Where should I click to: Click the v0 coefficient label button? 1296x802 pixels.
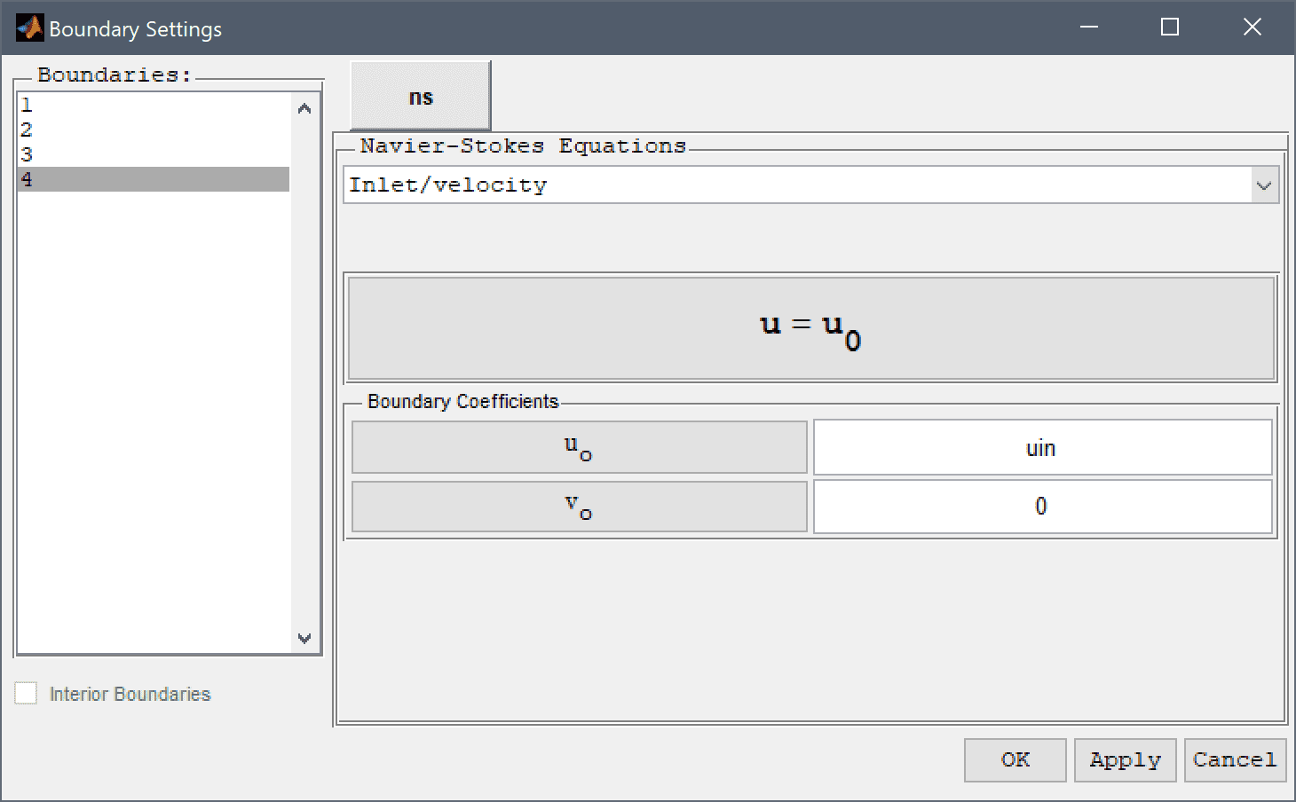[x=579, y=507]
